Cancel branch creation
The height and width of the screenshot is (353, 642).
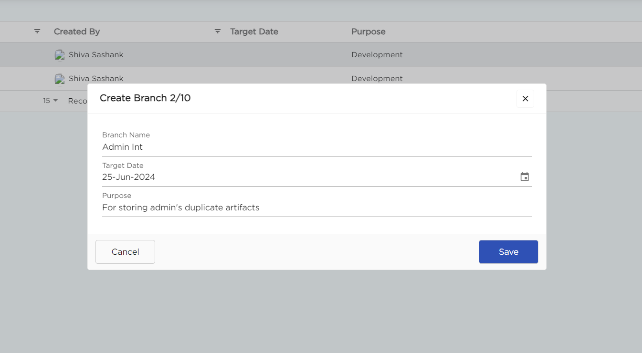[125, 252]
